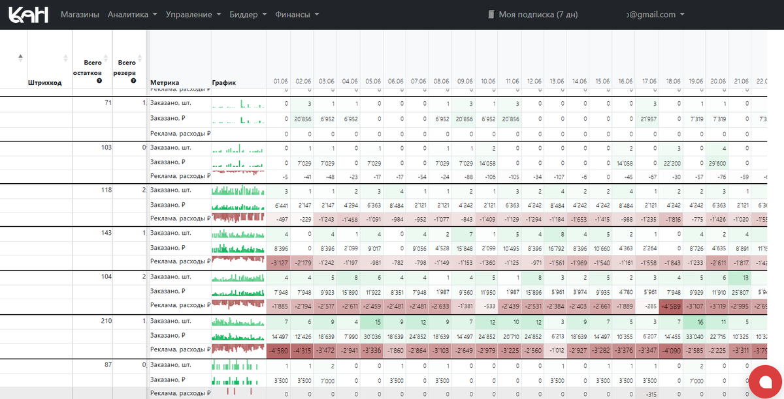Viewport: 784px width, 399px height.
Task: Click the dark red cell -4'589
Action: click(671, 306)
